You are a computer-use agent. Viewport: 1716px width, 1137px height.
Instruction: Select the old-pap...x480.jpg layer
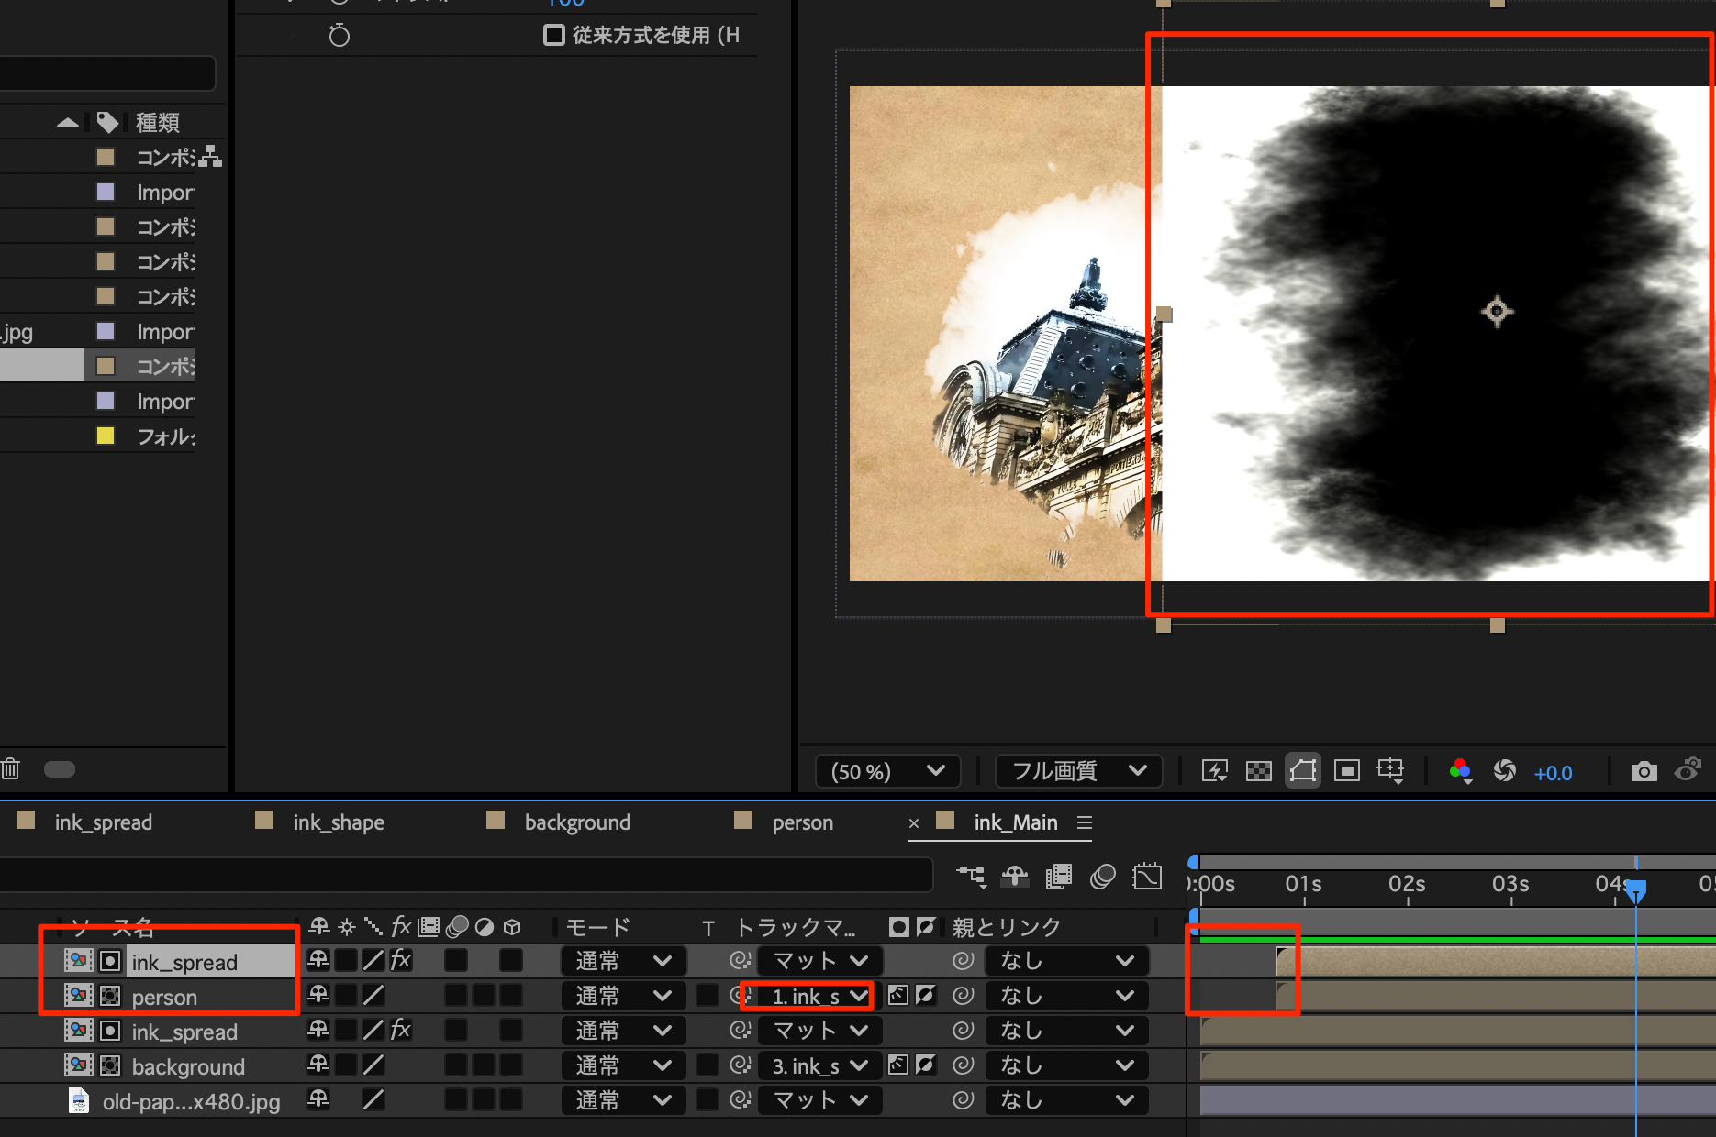191,1101
